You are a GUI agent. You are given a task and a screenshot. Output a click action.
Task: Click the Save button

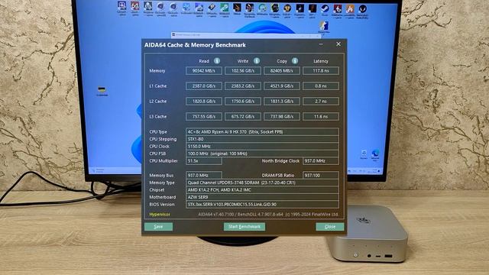tap(158, 227)
